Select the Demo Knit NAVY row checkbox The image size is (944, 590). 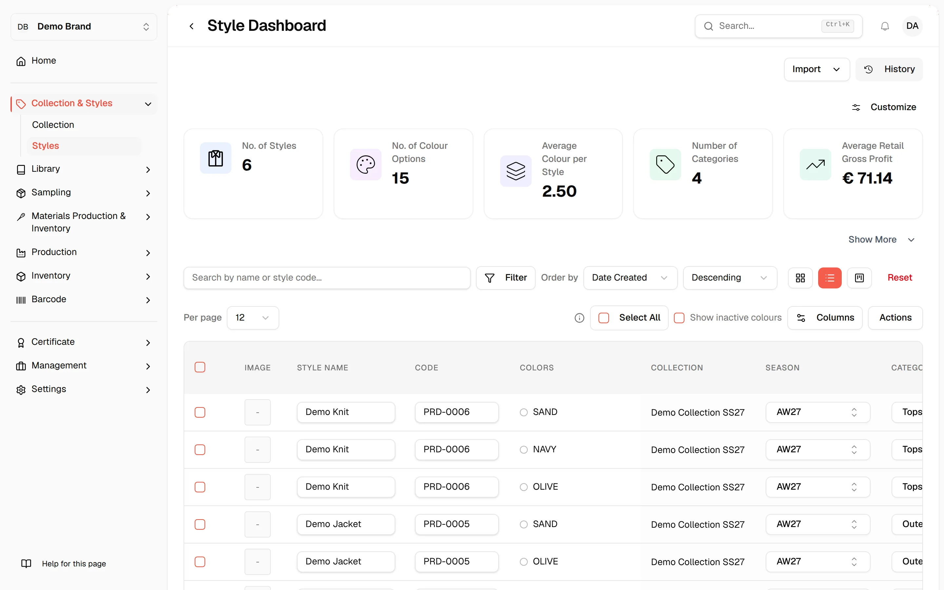point(200,450)
